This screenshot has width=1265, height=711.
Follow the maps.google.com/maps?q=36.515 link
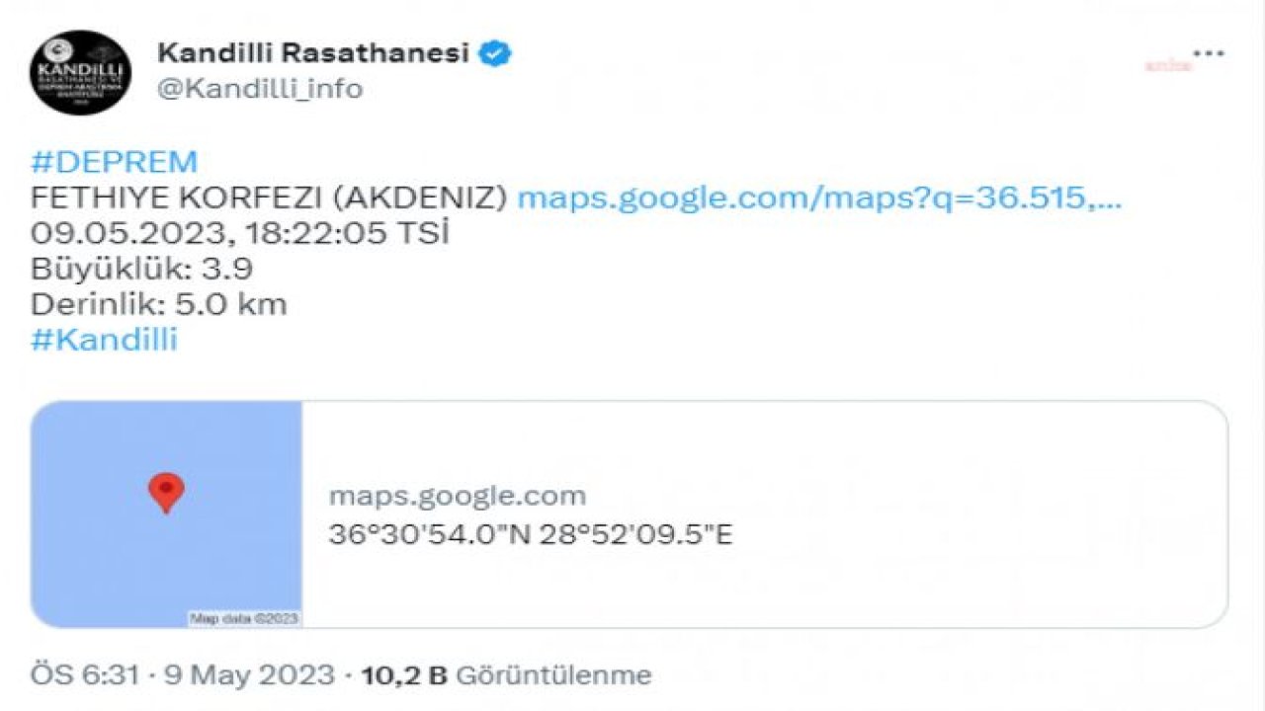[819, 198]
